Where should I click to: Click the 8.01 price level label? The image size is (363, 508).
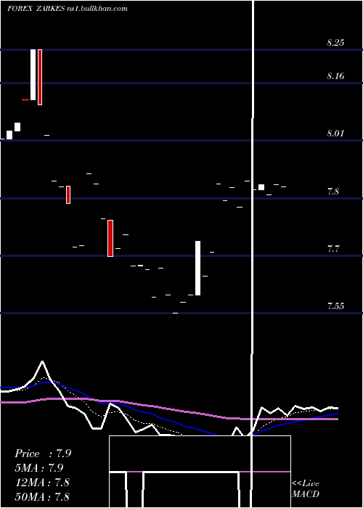(335, 133)
